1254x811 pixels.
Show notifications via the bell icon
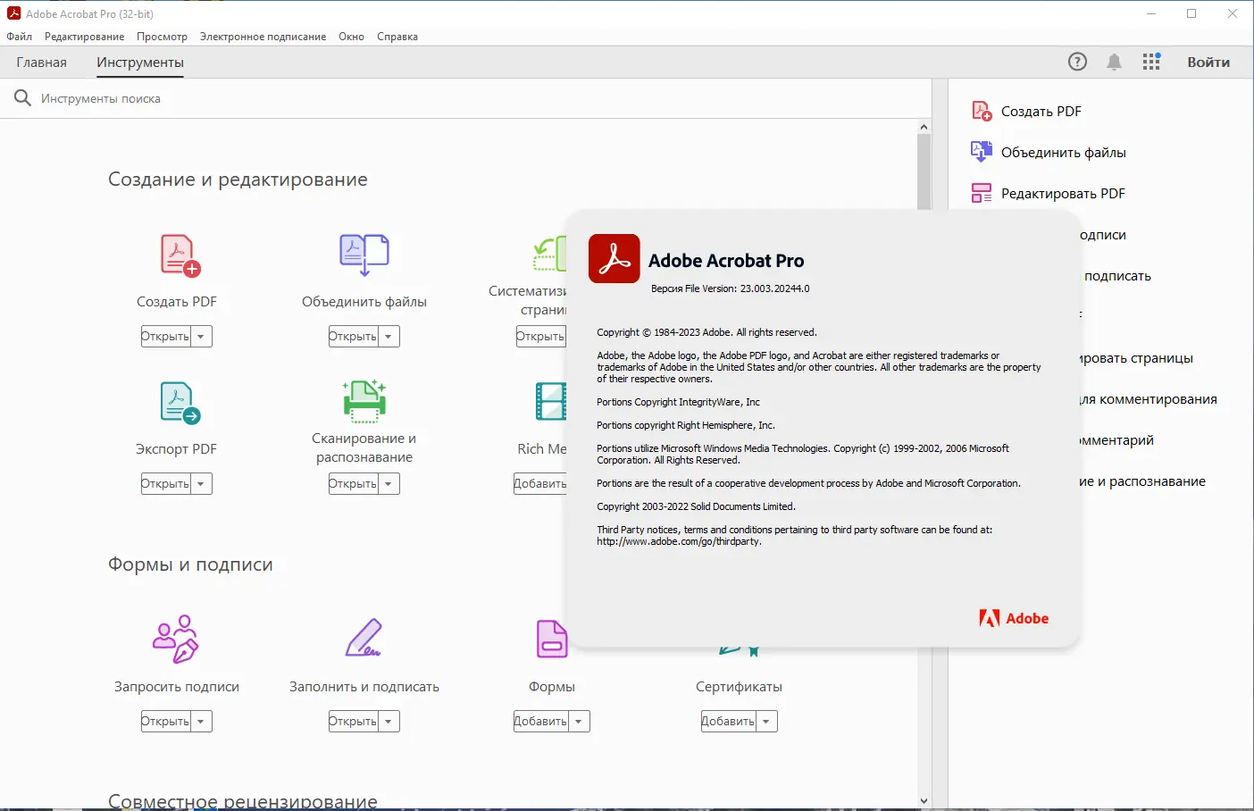tap(1114, 62)
